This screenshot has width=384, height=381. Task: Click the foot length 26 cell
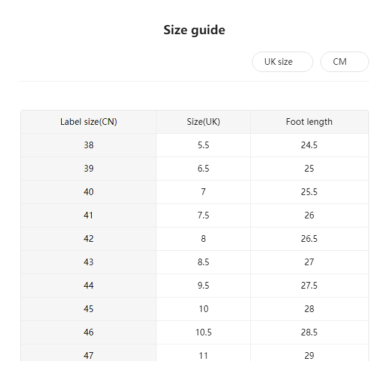click(x=309, y=215)
